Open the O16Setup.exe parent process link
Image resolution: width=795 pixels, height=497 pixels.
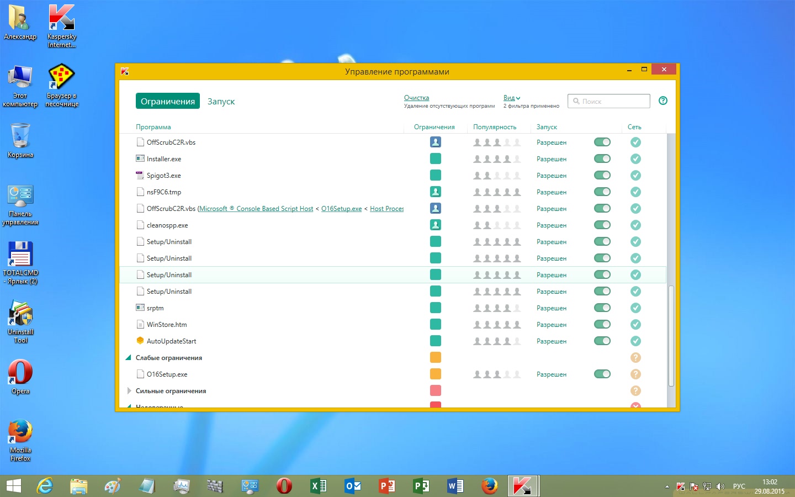341,209
